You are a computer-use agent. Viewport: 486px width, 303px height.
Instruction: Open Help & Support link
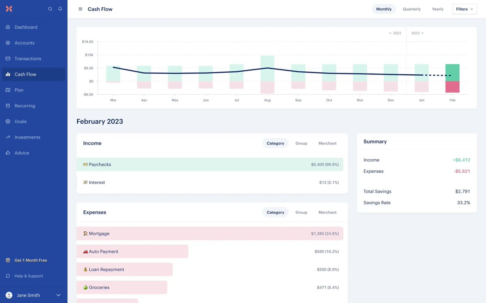(x=29, y=276)
